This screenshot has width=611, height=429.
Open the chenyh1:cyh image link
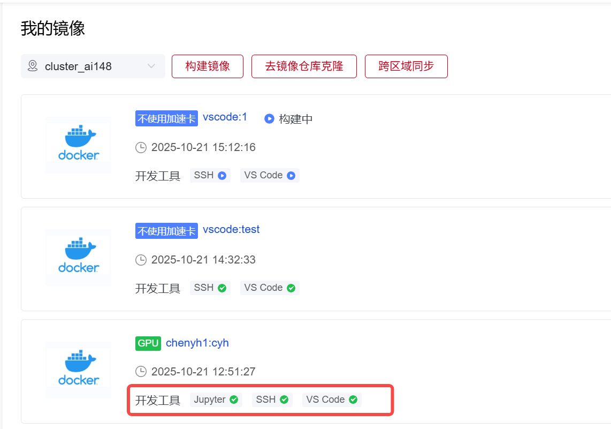[197, 343]
